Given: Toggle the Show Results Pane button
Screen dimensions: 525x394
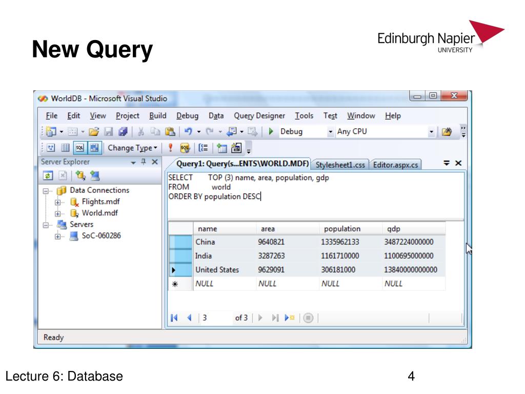Looking at the screenshot, I should click(x=96, y=148).
